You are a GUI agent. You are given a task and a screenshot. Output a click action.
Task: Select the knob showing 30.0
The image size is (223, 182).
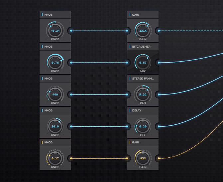(x=55, y=126)
